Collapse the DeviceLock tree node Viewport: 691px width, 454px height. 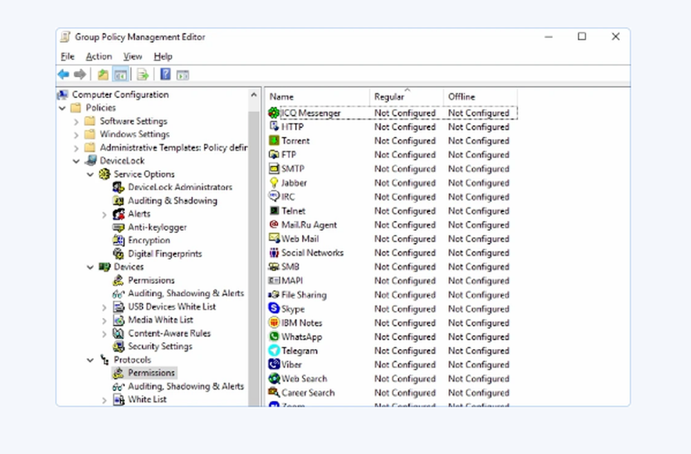click(x=76, y=161)
